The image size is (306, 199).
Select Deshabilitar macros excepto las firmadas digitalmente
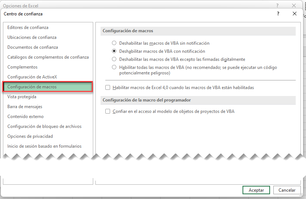(114, 59)
